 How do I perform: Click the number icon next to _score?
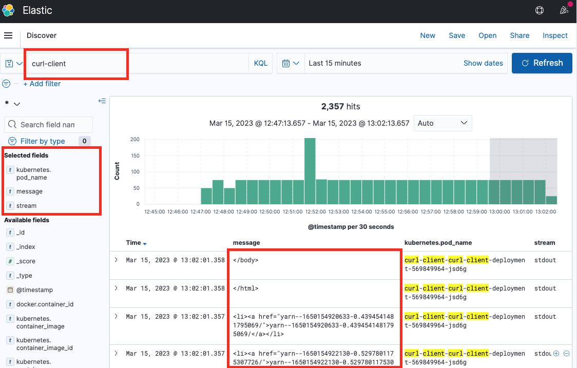pos(10,261)
